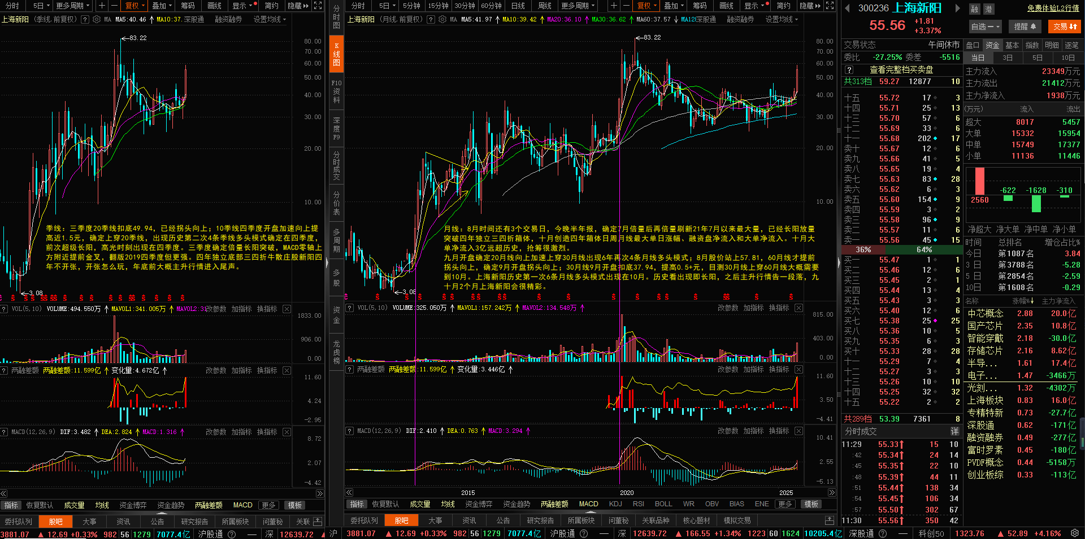Click the zoom-out minus icon in left chart toolbar
This screenshot has width=1085, height=539.
point(114,6)
